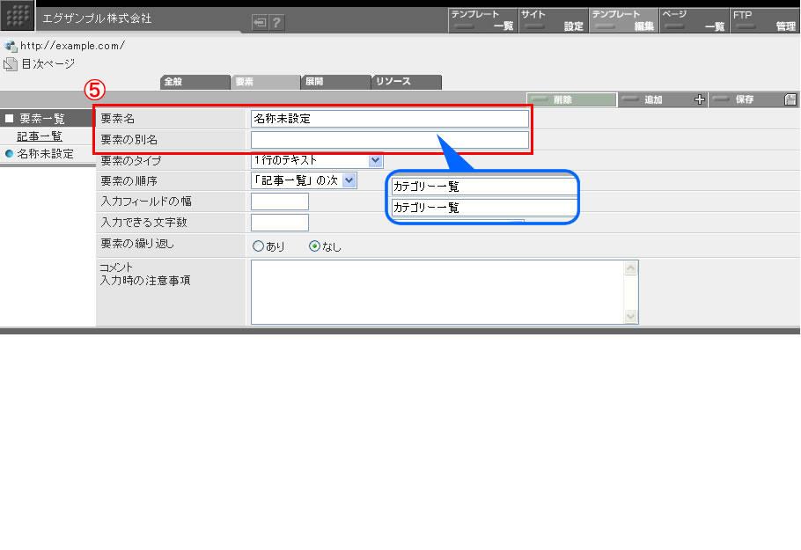The height and width of the screenshot is (550, 801).
Task: Click the save disk icon beside 保存
Action: coord(790,99)
